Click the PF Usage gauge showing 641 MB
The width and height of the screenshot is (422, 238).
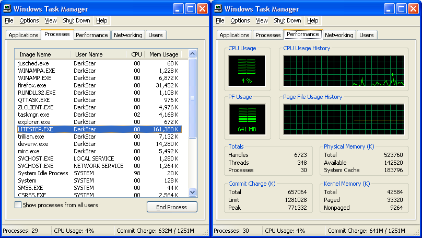pos(247,119)
